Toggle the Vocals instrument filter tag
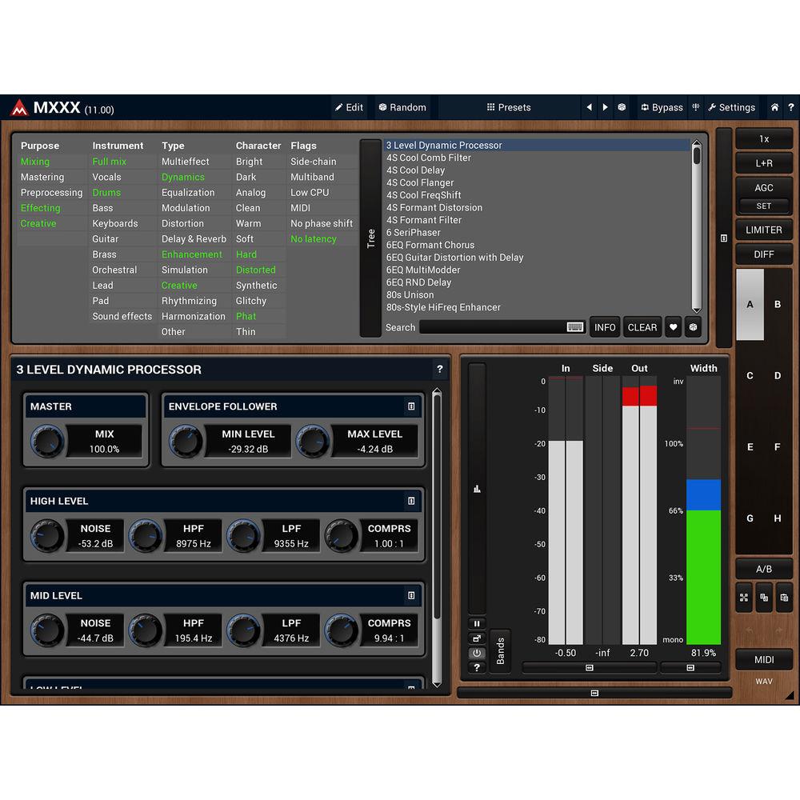This screenshot has height=800, width=800. coord(106,177)
